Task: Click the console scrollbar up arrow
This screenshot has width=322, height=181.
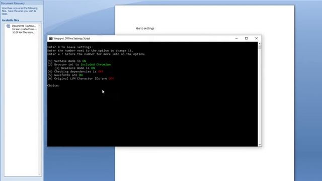Action: [x=260, y=44]
